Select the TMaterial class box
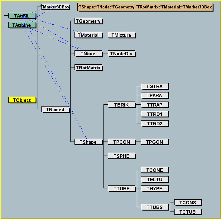221x219 pixels. (x=88, y=35)
